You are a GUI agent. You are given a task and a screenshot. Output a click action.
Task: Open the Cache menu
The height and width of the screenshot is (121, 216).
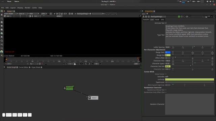point(34,8)
